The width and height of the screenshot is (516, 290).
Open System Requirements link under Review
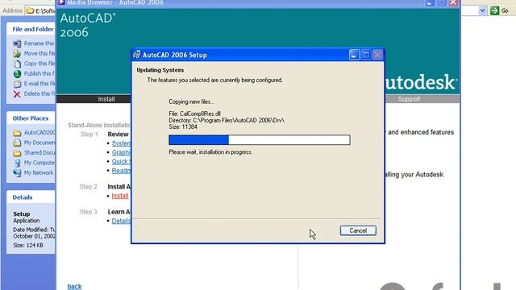(x=121, y=143)
